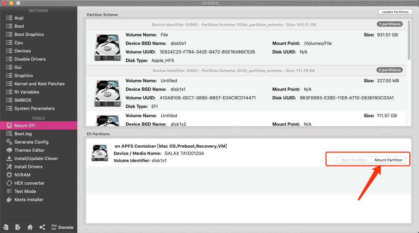This screenshot has height=233, width=419.
Task: Click the Open Partition button
Action: 354,160
